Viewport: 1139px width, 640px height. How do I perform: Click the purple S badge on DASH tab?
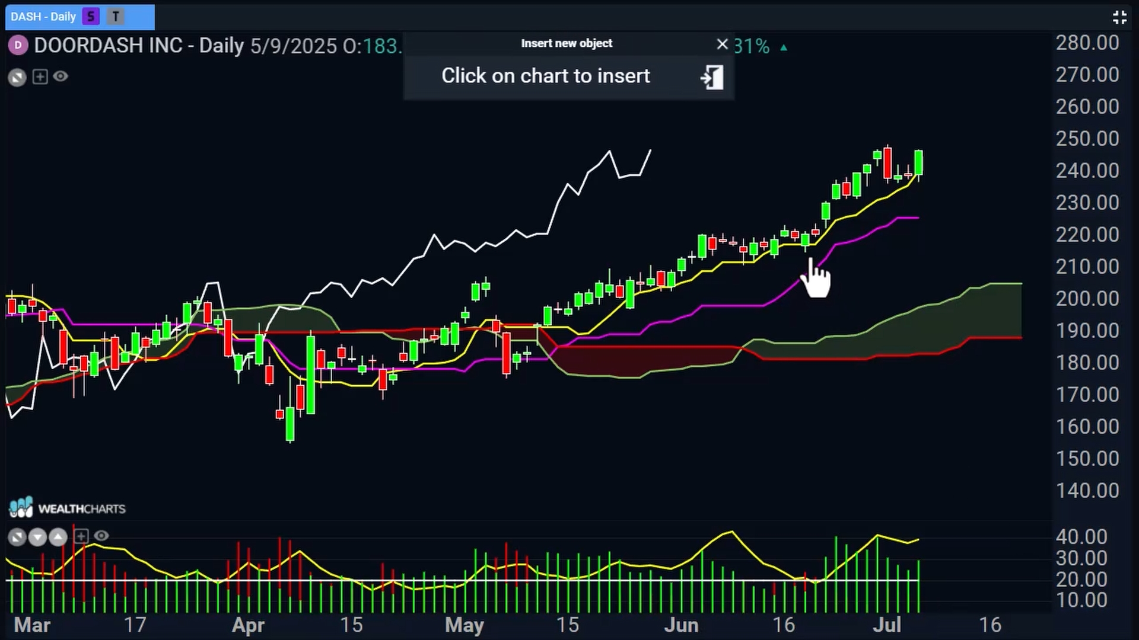pos(91,17)
